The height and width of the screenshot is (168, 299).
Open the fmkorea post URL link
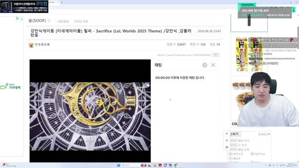184,55
